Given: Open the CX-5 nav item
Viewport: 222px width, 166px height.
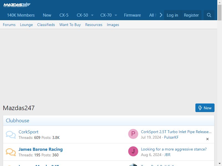Looking at the screenshot, I should (x=64, y=15).
